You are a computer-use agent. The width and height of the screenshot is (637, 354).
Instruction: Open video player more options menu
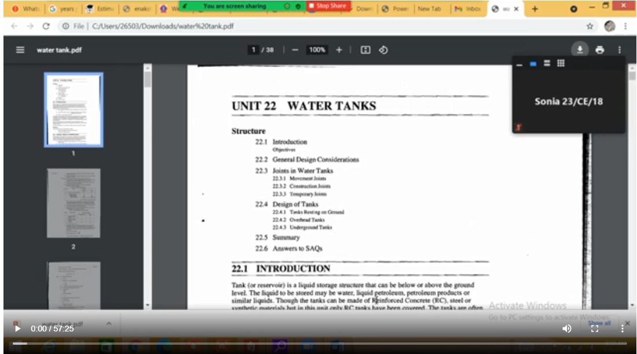tap(623, 329)
